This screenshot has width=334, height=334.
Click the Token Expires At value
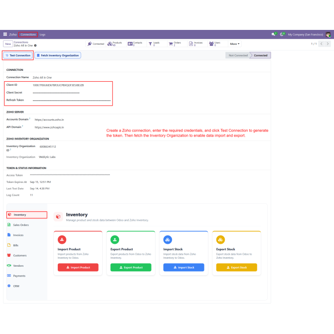click(40, 182)
